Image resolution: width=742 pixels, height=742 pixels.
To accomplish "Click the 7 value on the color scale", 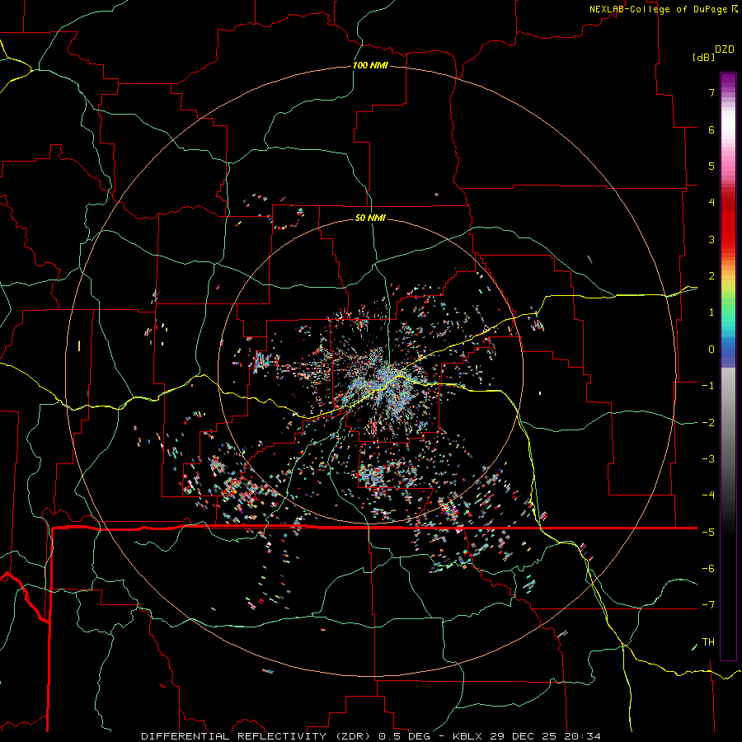I will (711, 92).
